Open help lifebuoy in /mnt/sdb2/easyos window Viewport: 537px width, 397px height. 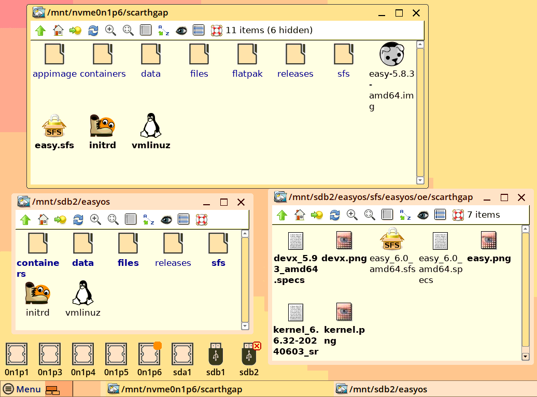(202, 220)
